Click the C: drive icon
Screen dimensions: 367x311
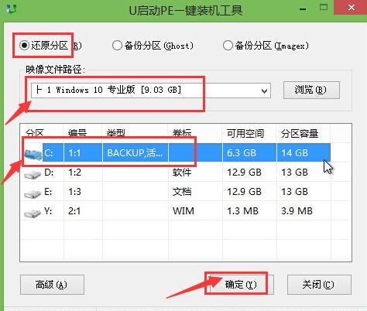[x=33, y=154]
